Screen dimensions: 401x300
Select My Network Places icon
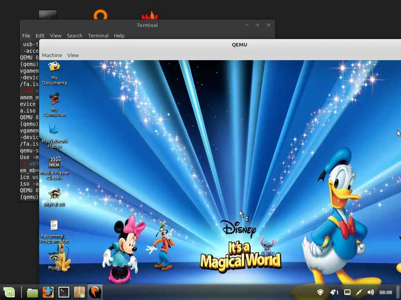coord(54,136)
